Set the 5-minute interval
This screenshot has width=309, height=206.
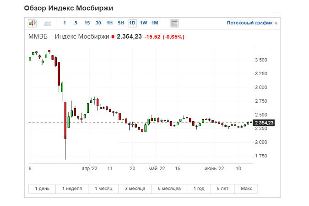point(76,23)
